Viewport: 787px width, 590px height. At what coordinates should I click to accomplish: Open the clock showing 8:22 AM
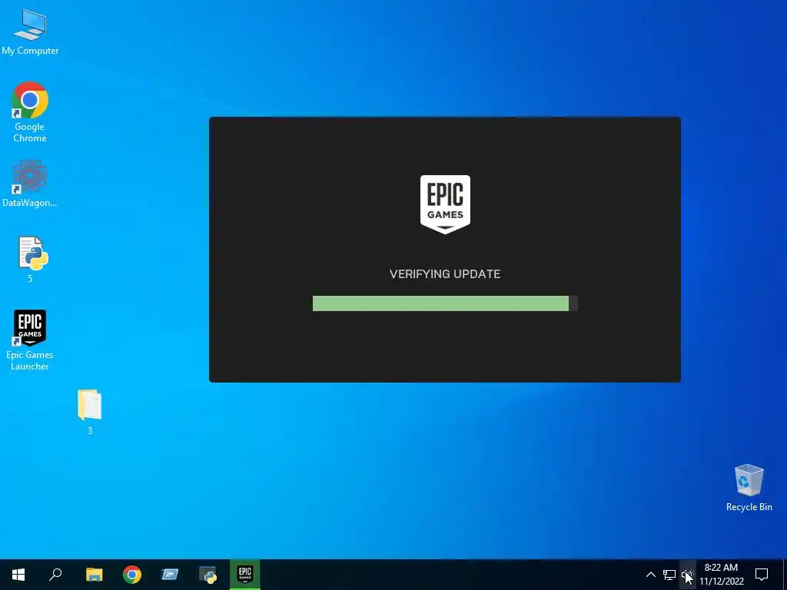[x=721, y=575]
